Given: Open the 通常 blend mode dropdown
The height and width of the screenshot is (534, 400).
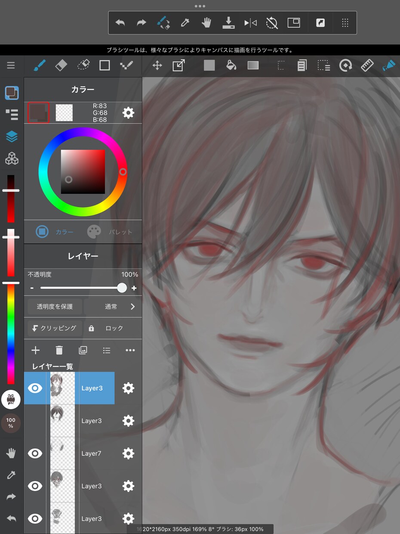Looking at the screenshot, I should (x=113, y=307).
